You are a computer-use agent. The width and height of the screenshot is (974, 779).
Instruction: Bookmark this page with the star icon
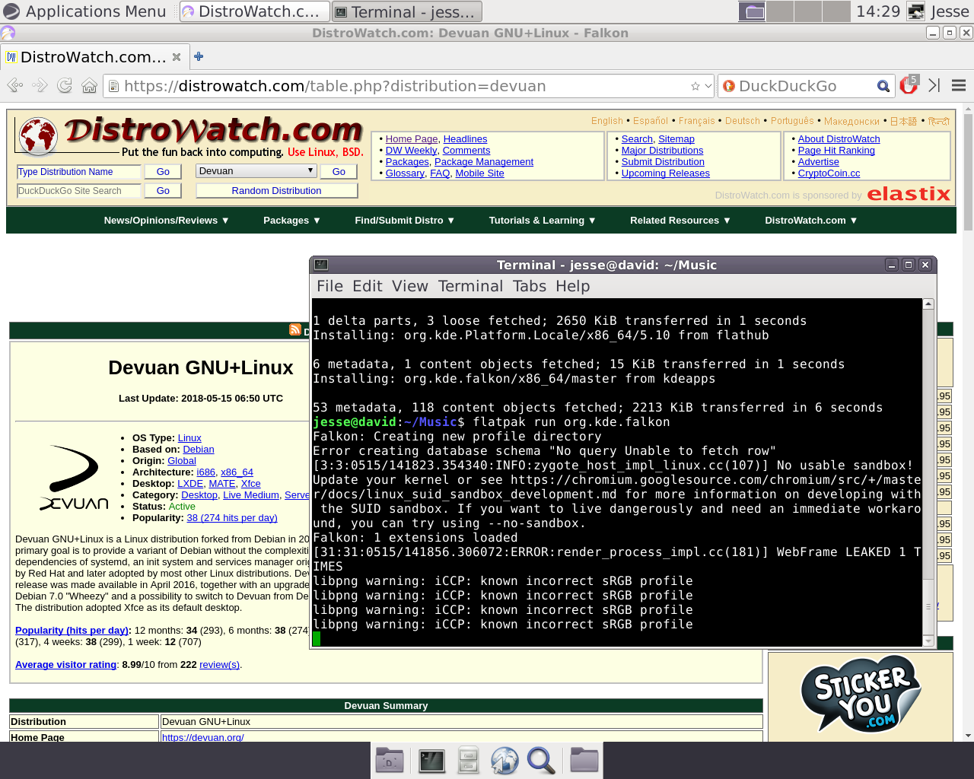(695, 86)
